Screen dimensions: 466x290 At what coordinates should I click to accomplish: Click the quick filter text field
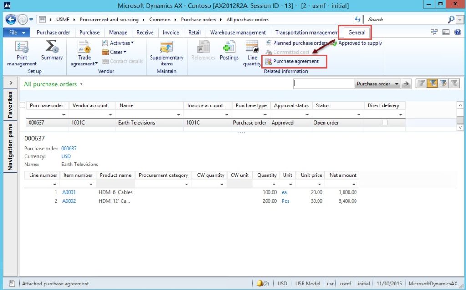point(324,84)
